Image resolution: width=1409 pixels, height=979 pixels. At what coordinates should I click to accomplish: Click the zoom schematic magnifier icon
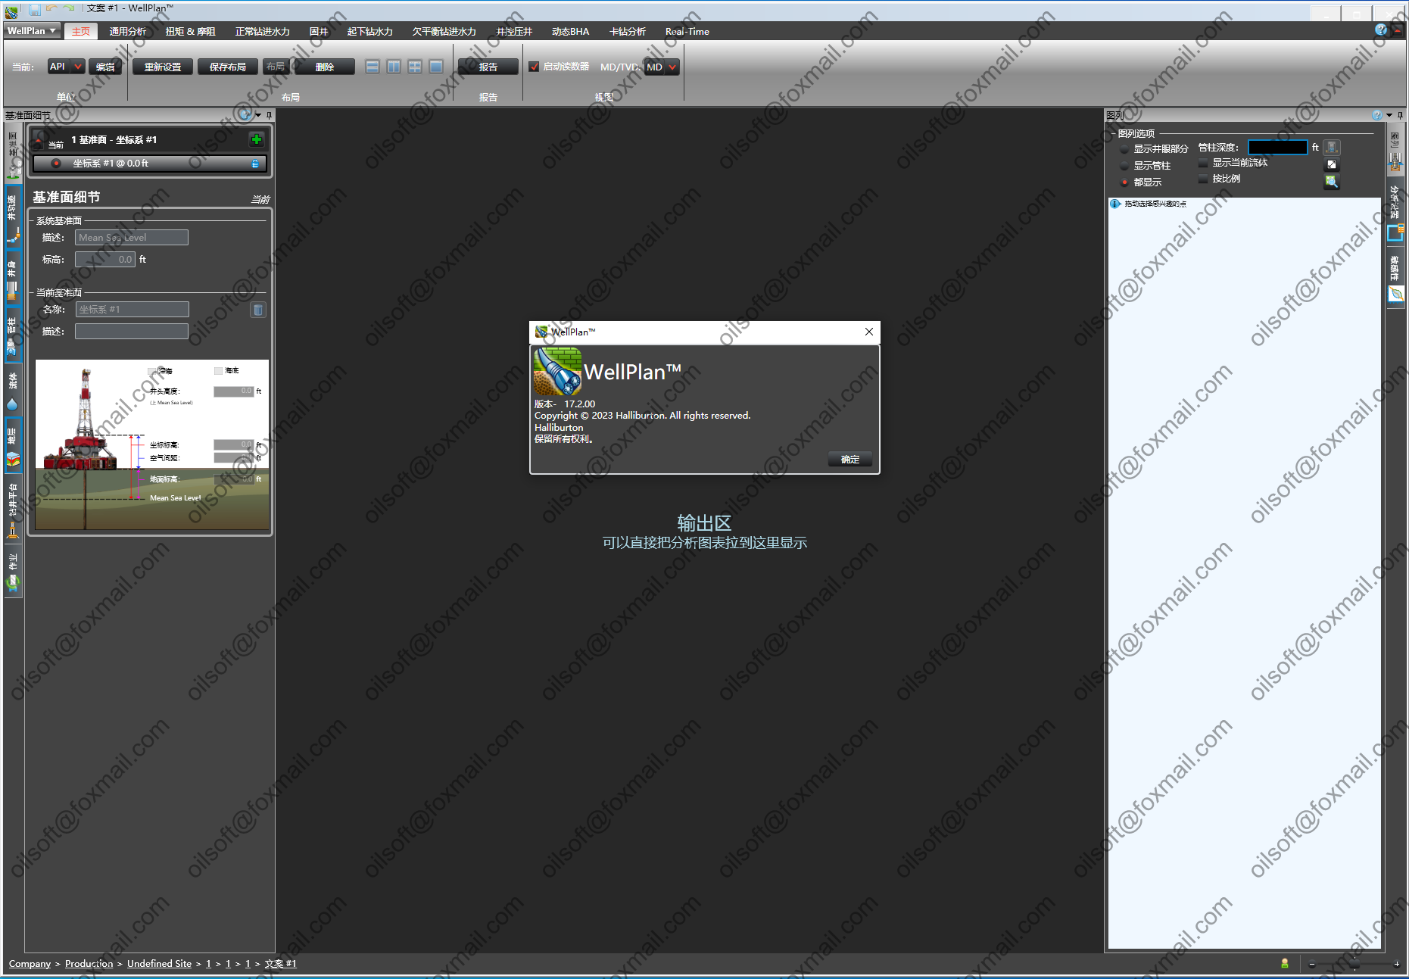pyautogui.click(x=1332, y=182)
